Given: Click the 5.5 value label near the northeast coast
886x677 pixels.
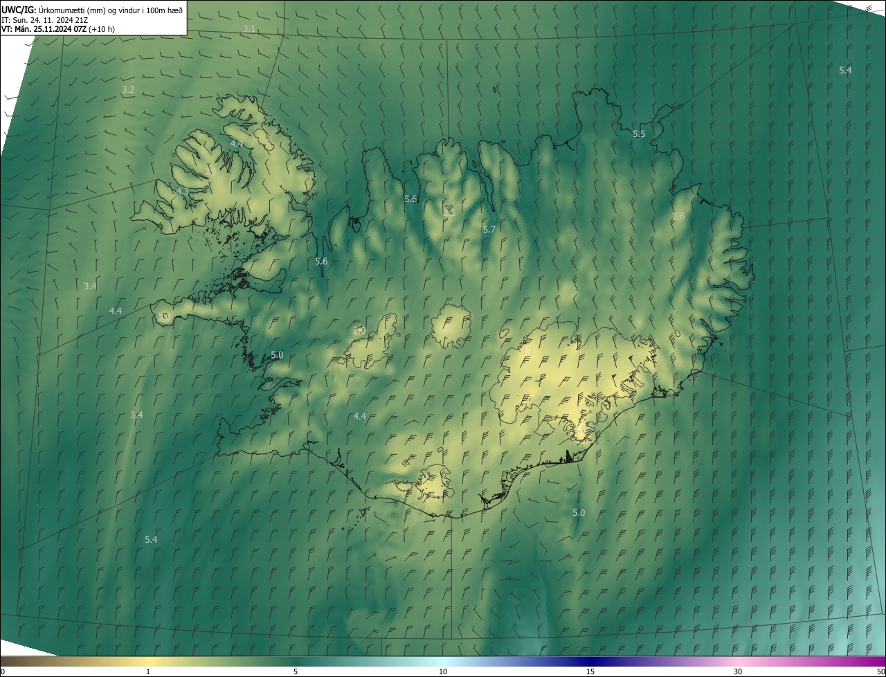Looking at the screenshot, I should 639,134.
